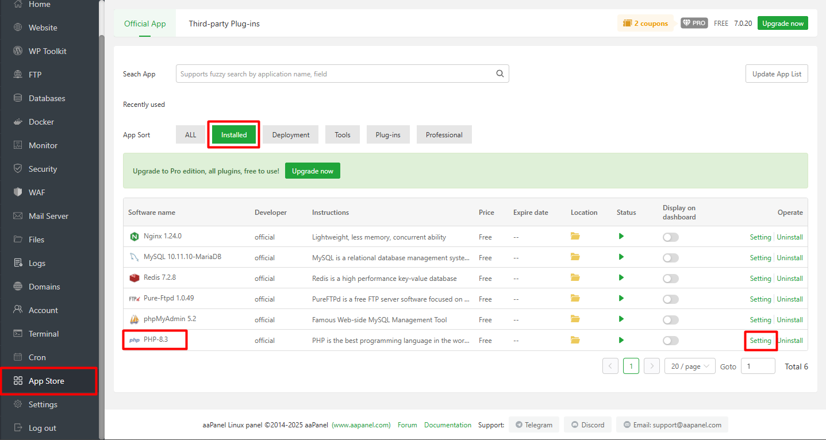The height and width of the screenshot is (440, 826).
Task: Open PHP-8.3 location folder icon
Action: pyautogui.click(x=575, y=340)
